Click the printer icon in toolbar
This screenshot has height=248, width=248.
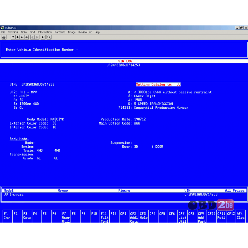point(4,37)
